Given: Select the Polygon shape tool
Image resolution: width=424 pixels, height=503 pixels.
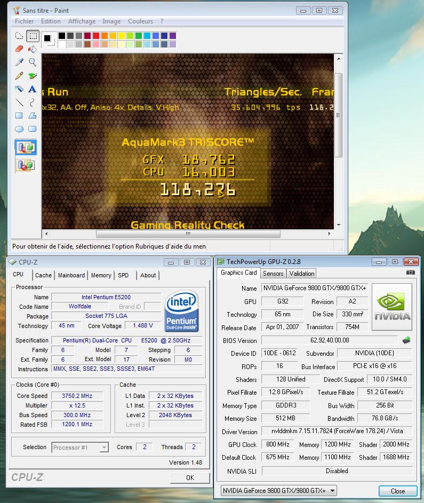Looking at the screenshot, I should (x=33, y=116).
